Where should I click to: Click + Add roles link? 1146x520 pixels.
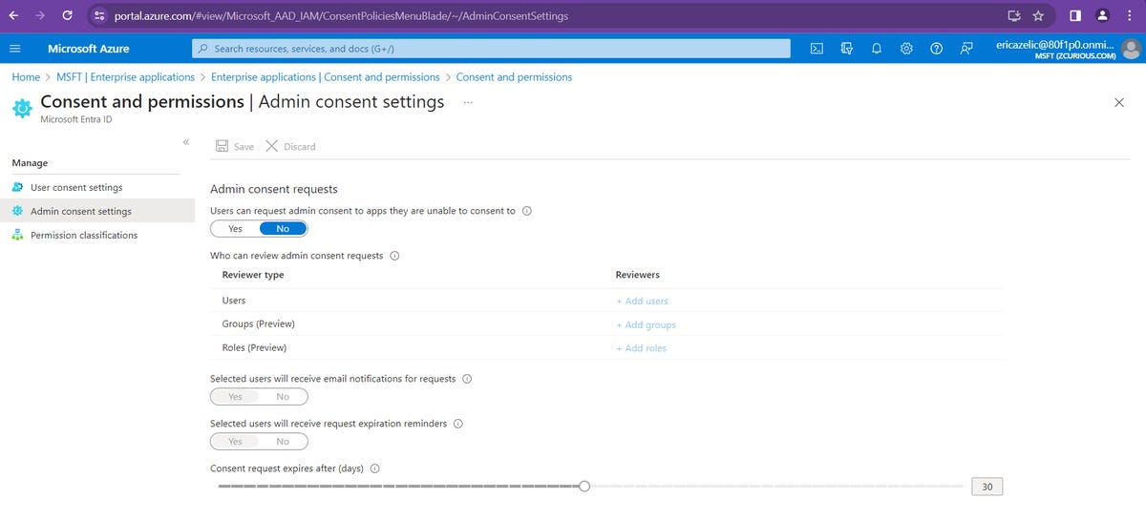pyautogui.click(x=641, y=348)
